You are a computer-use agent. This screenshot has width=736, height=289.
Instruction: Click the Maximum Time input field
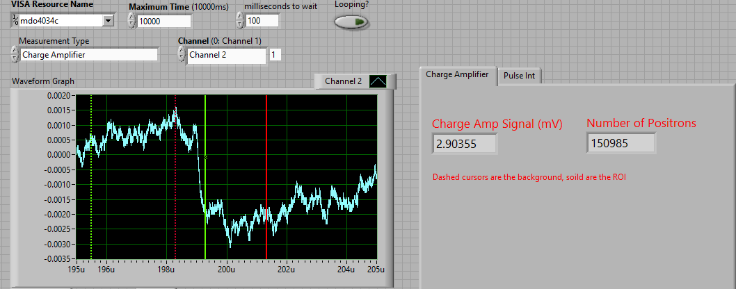[x=163, y=21]
